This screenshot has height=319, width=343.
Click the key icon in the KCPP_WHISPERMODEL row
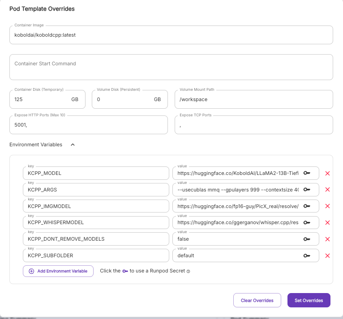click(307, 223)
